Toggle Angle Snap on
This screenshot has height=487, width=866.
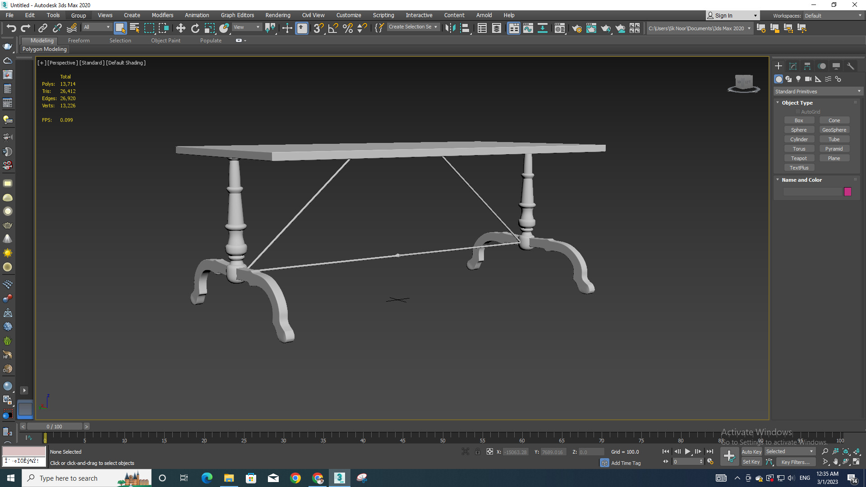[x=333, y=28]
